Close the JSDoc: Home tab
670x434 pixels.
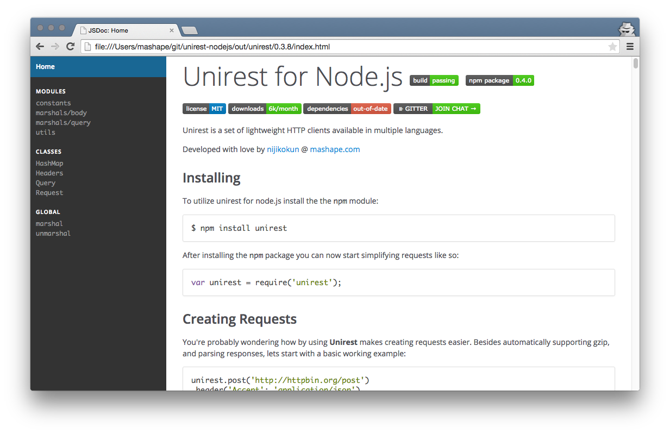(x=172, y=30)
